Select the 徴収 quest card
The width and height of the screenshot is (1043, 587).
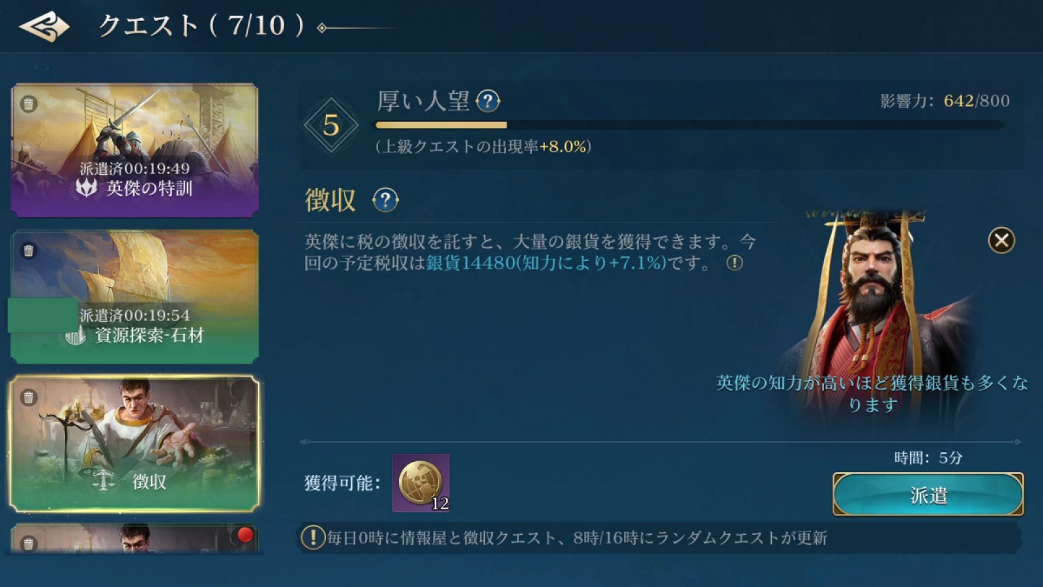(135, 444)
